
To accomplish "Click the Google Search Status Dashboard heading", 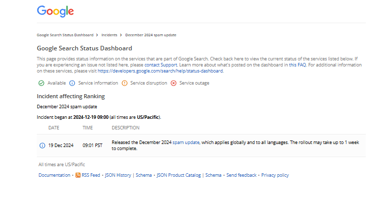I will pyautogui.click(x=85, y=48).
